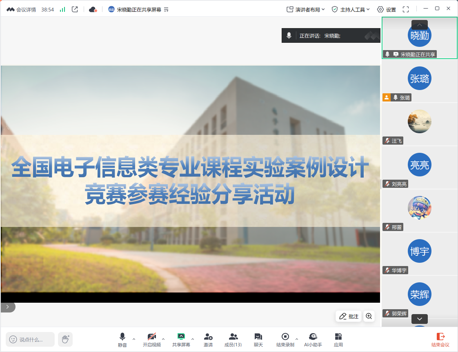Expand audio options arrow next to 静音
Viewport: 458px width, 352px height.
click(134, 339)
